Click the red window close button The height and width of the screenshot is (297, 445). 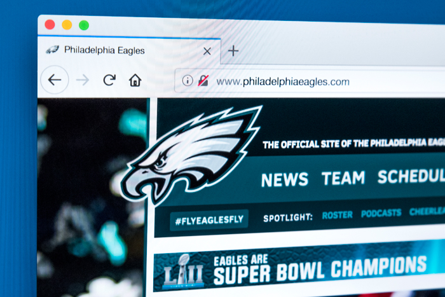pyautogui.click(x=50, y=25)
